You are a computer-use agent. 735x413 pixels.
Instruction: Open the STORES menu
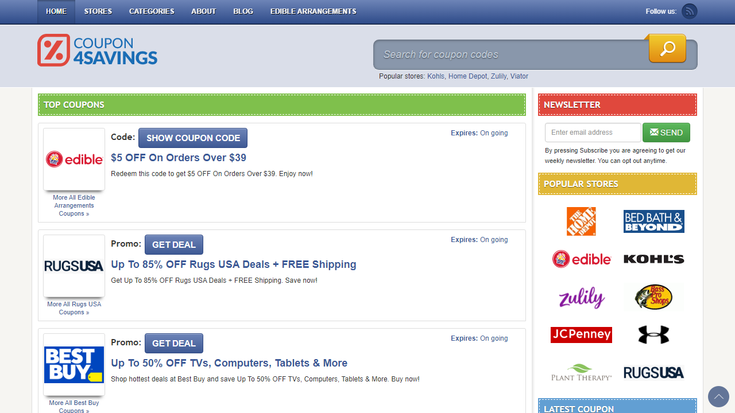tap(98, 11)
